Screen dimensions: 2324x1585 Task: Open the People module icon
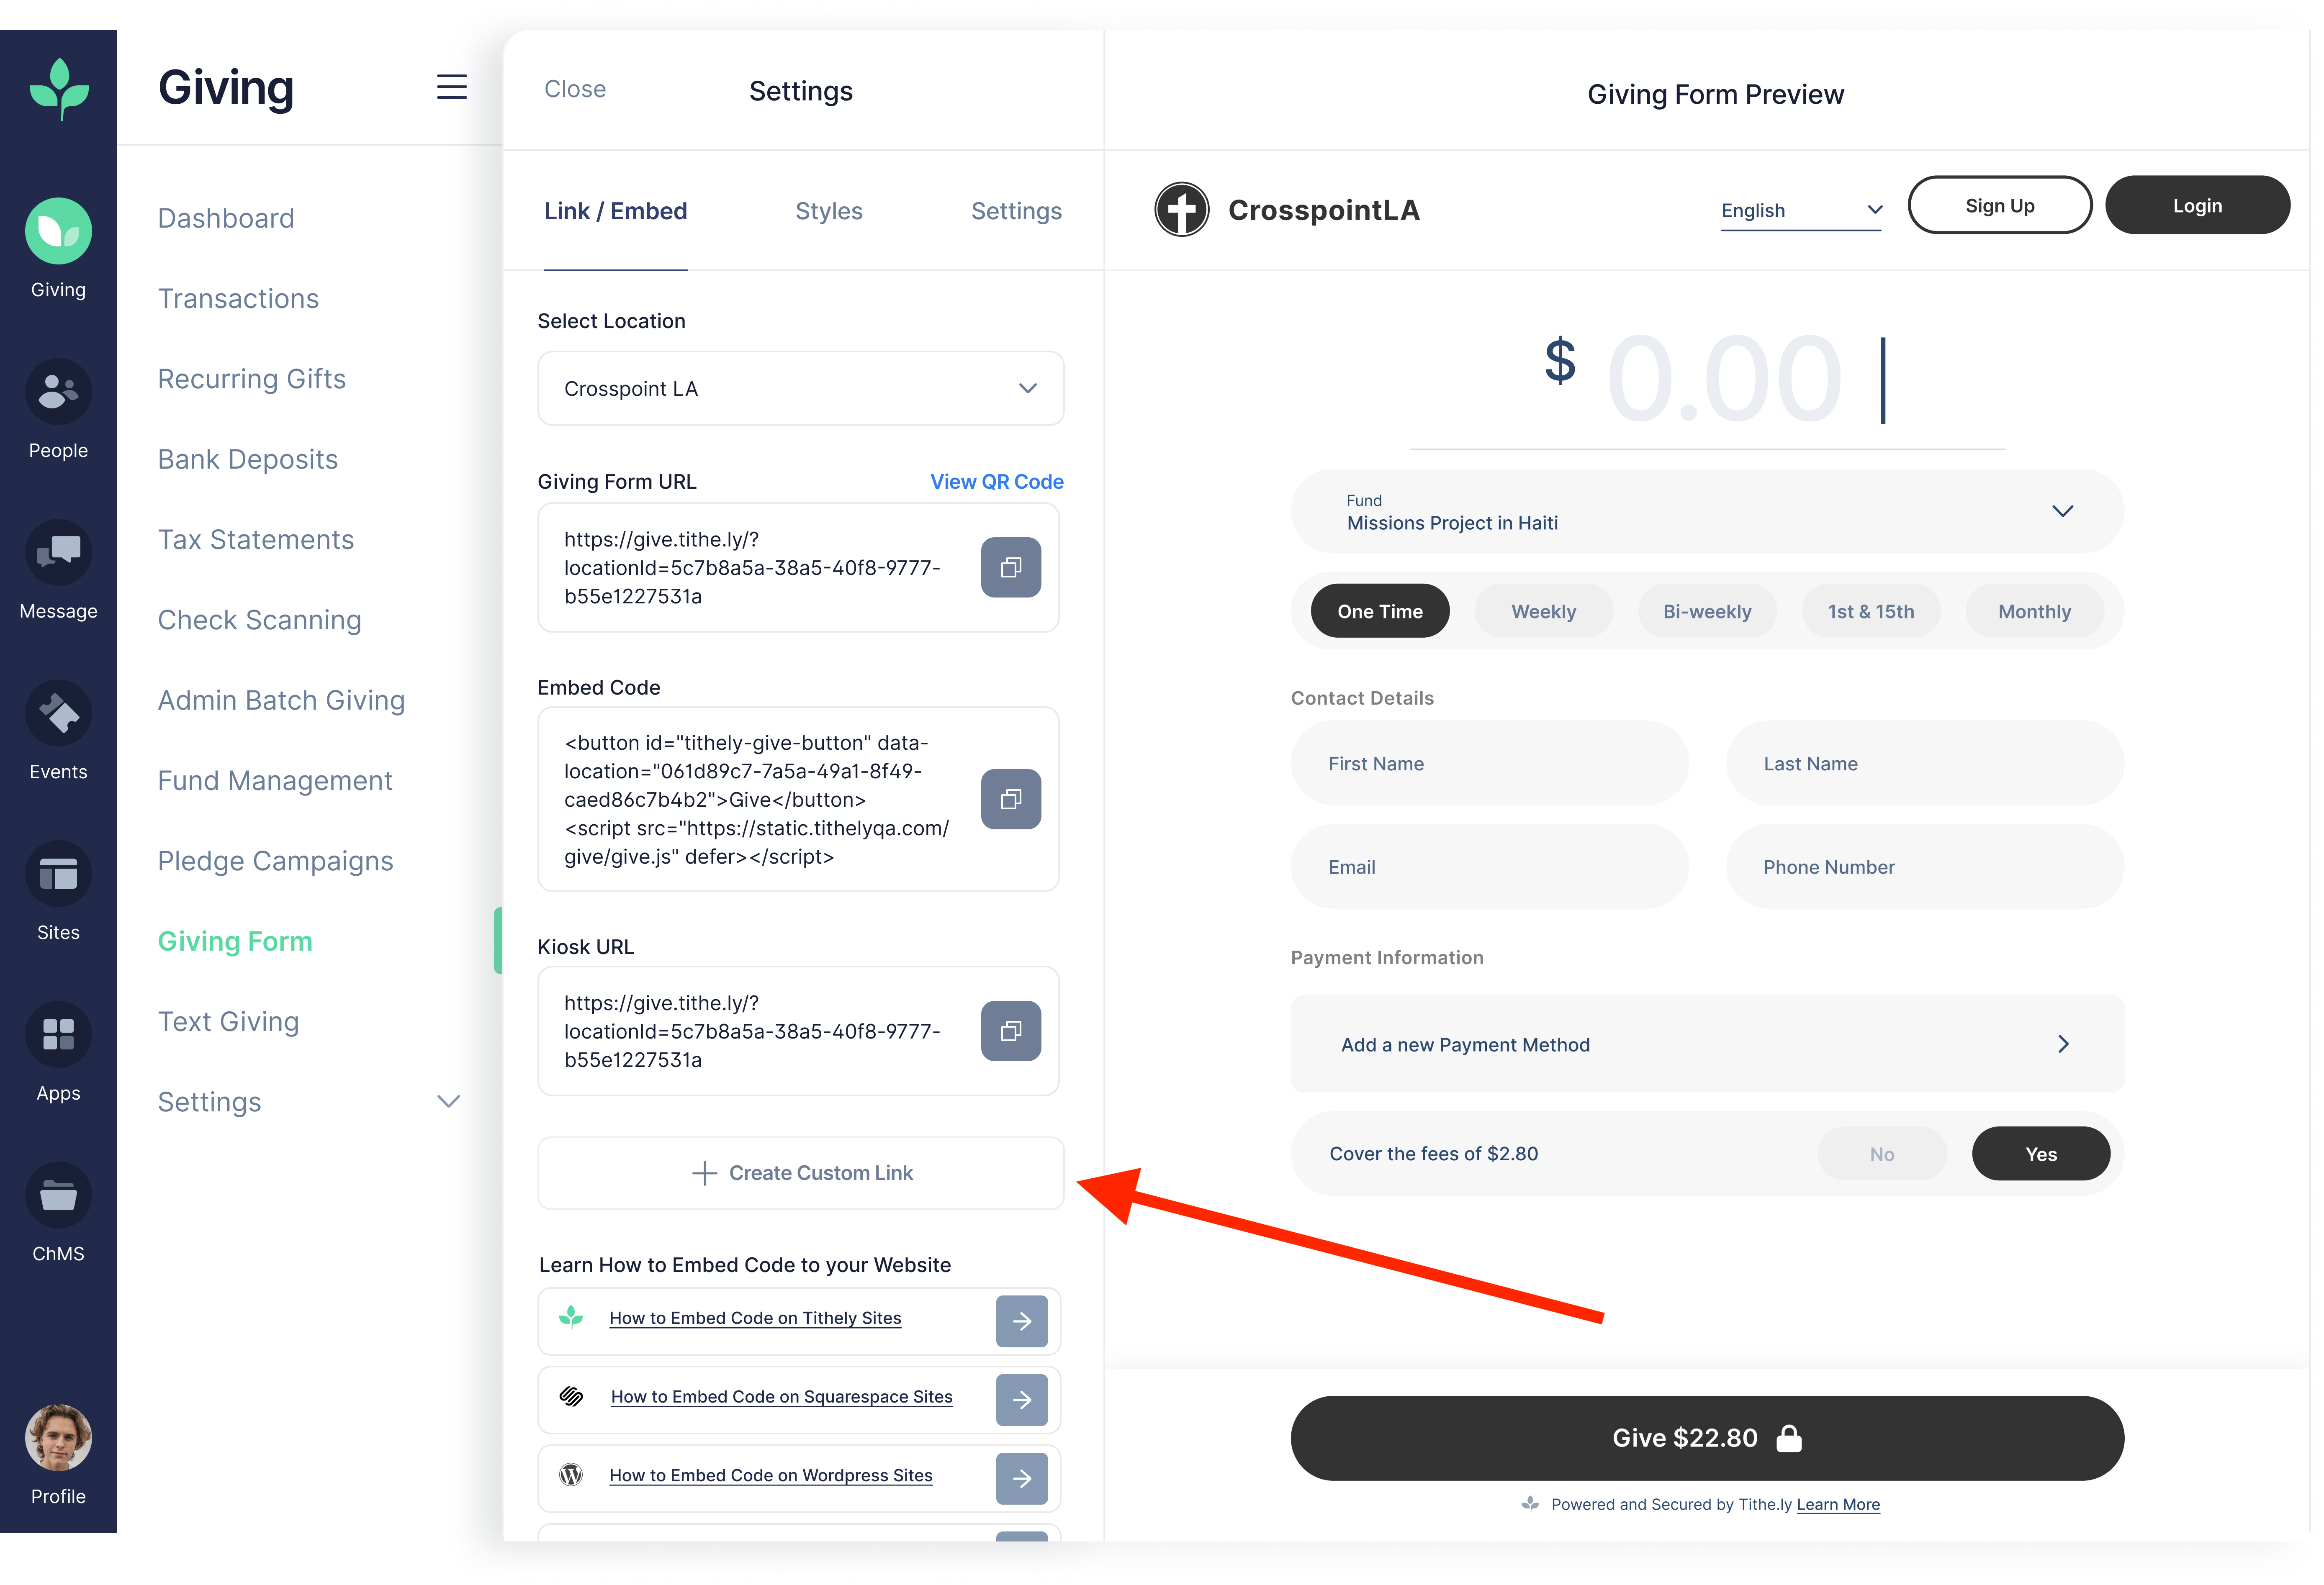58,392
